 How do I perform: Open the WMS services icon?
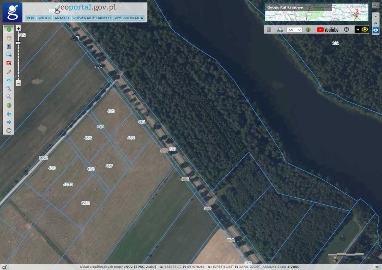point(280,30)
